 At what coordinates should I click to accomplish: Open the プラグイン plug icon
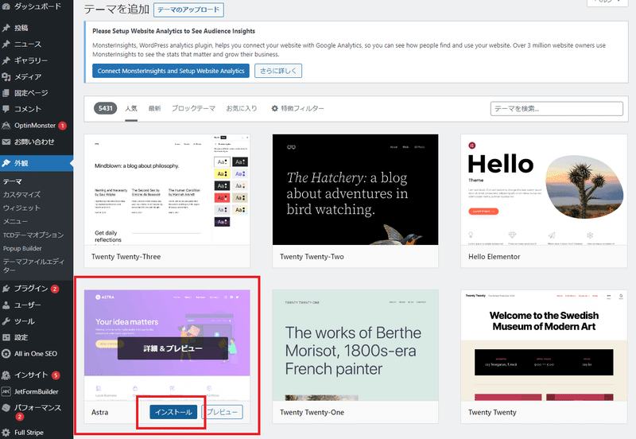[6, 289]
